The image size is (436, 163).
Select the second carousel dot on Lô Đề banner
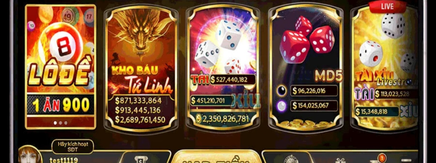tap(60, 123)
